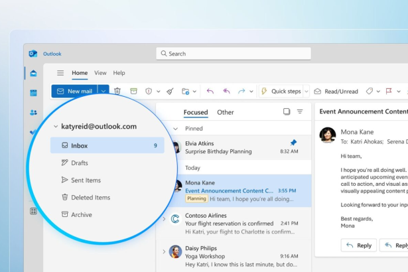This screenshot has height=272, width=408.
Task: Collapse the katyreid@outlook.com account
Action: (x=56, y=127)
